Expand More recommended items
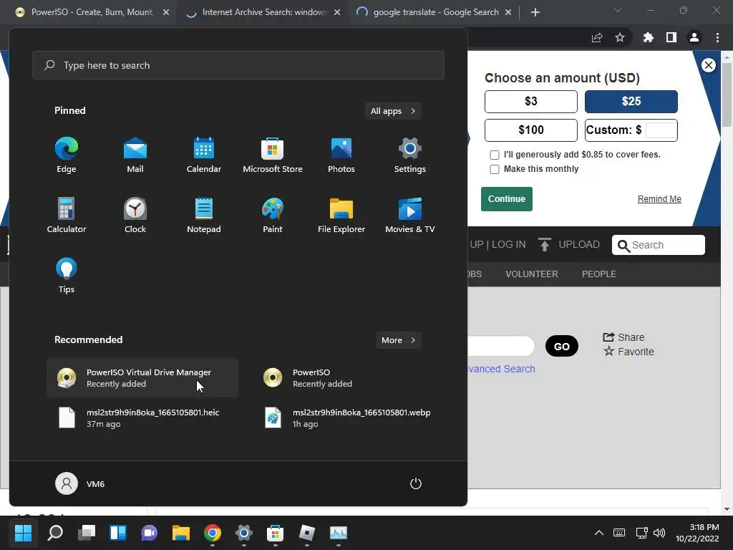The image size is (733, 550). [399, 340]
